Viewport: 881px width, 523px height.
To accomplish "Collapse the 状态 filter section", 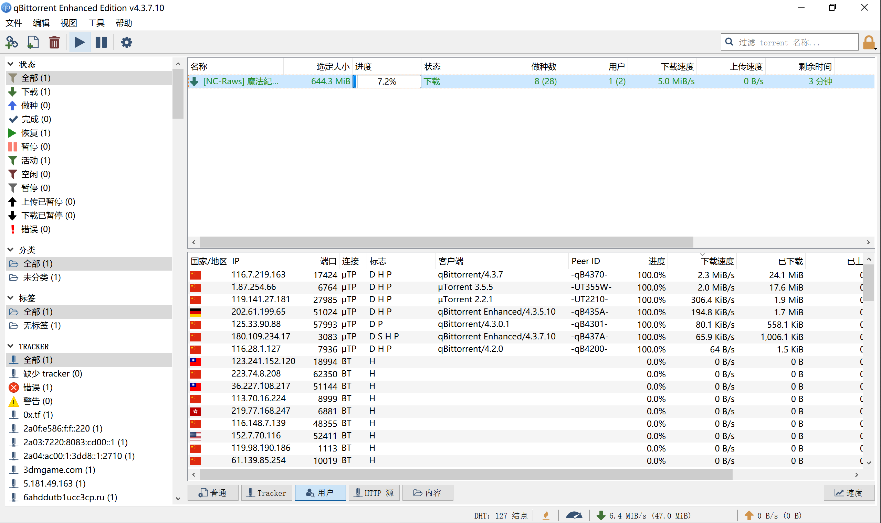I will 11,64.
